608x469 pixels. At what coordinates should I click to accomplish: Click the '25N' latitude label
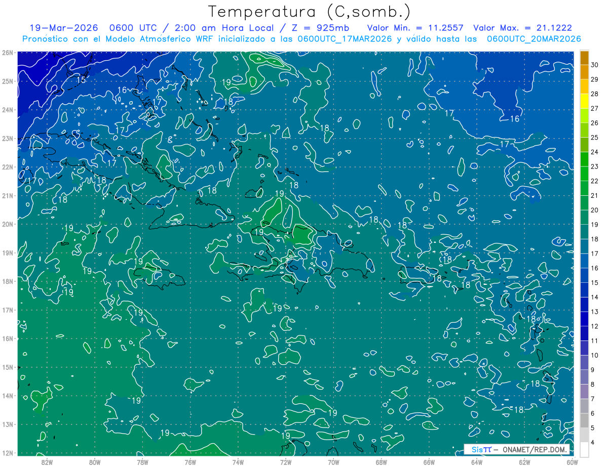click(x=7, y=81)
